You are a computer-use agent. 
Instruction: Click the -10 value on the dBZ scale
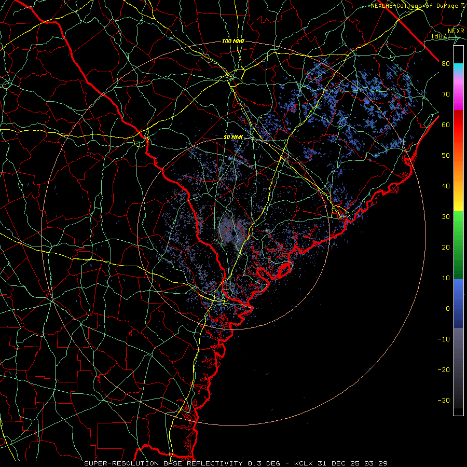click(444, 339)
